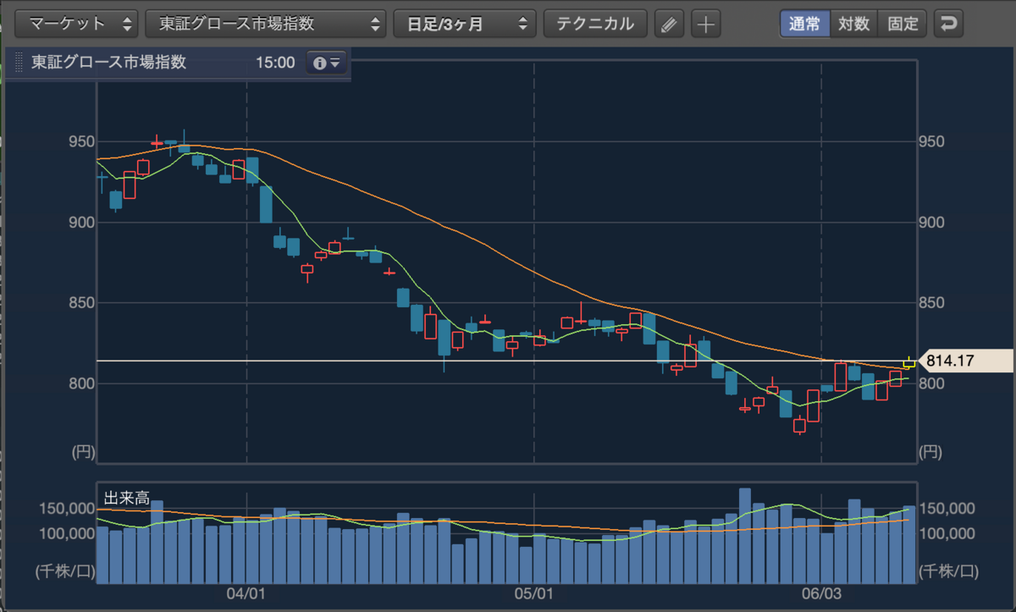Click the 814.17 current price label
This screenshot has height=612, width=1016.
[965, 361]
